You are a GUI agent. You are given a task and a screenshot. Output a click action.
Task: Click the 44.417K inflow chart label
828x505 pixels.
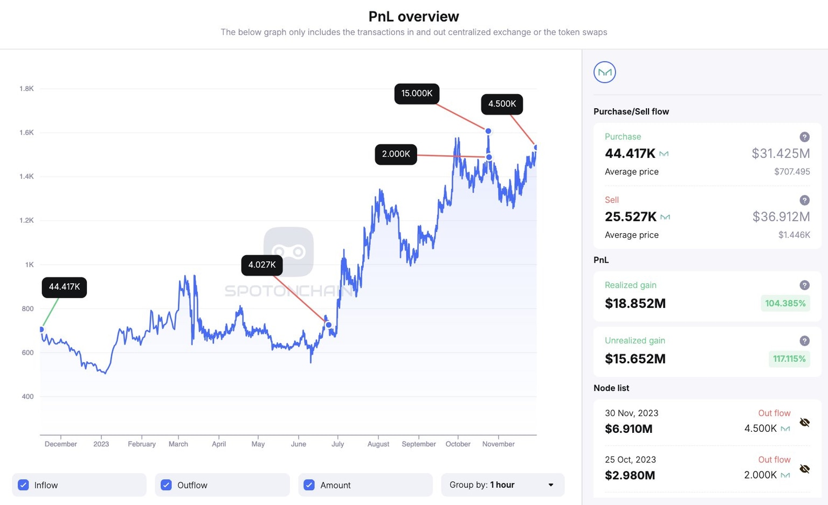tap(64, 287)
